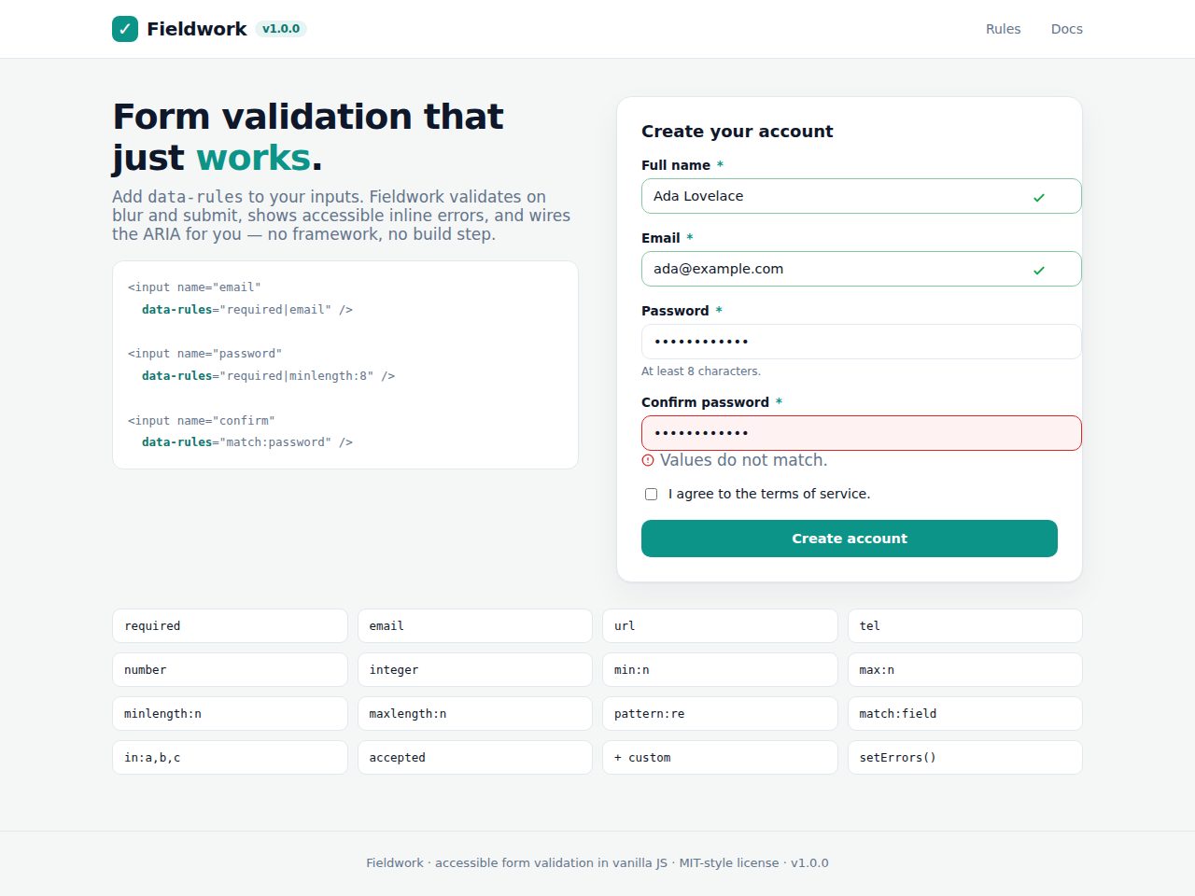Select the max:n rule chip

click(x=965, y=670)
